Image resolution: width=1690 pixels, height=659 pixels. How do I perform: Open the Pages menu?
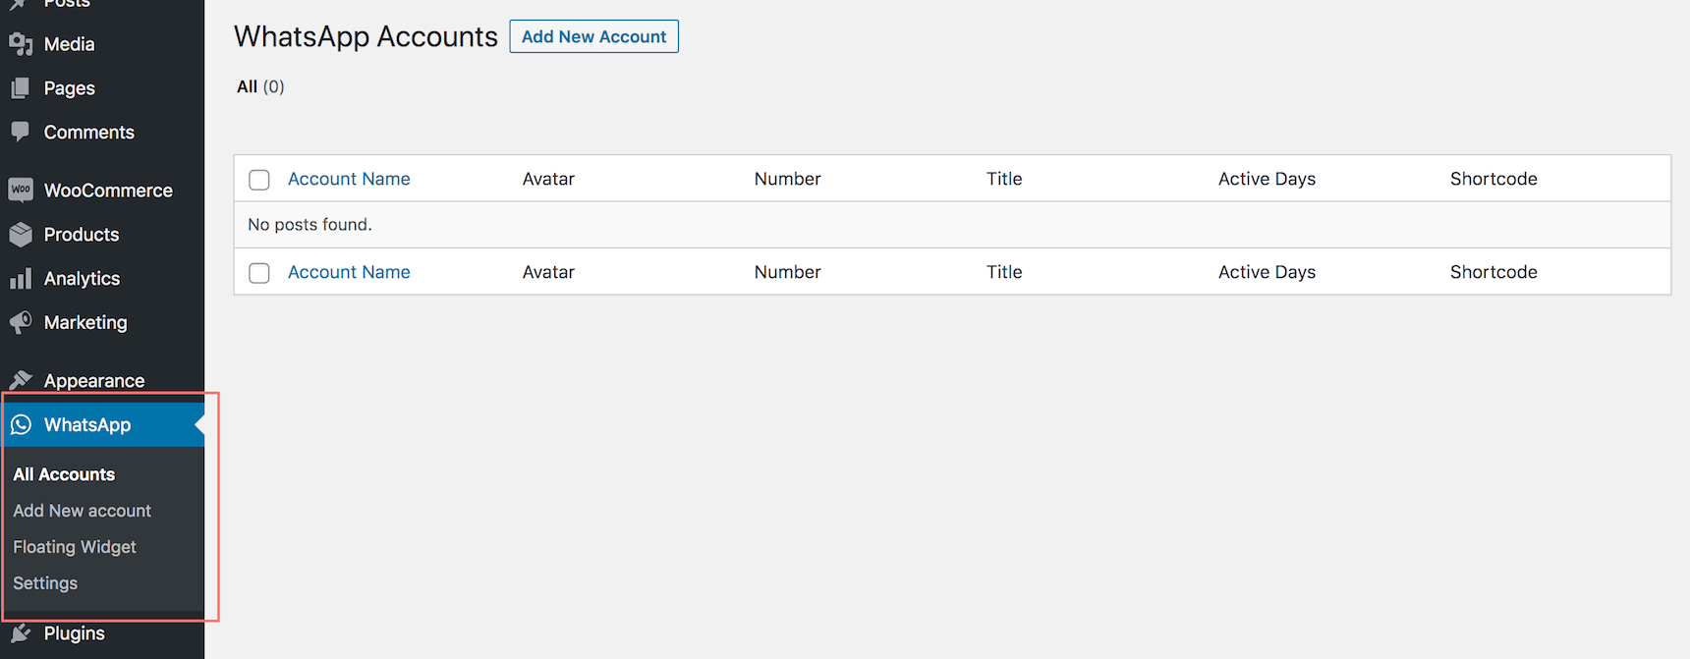click(x=102, y=88)
